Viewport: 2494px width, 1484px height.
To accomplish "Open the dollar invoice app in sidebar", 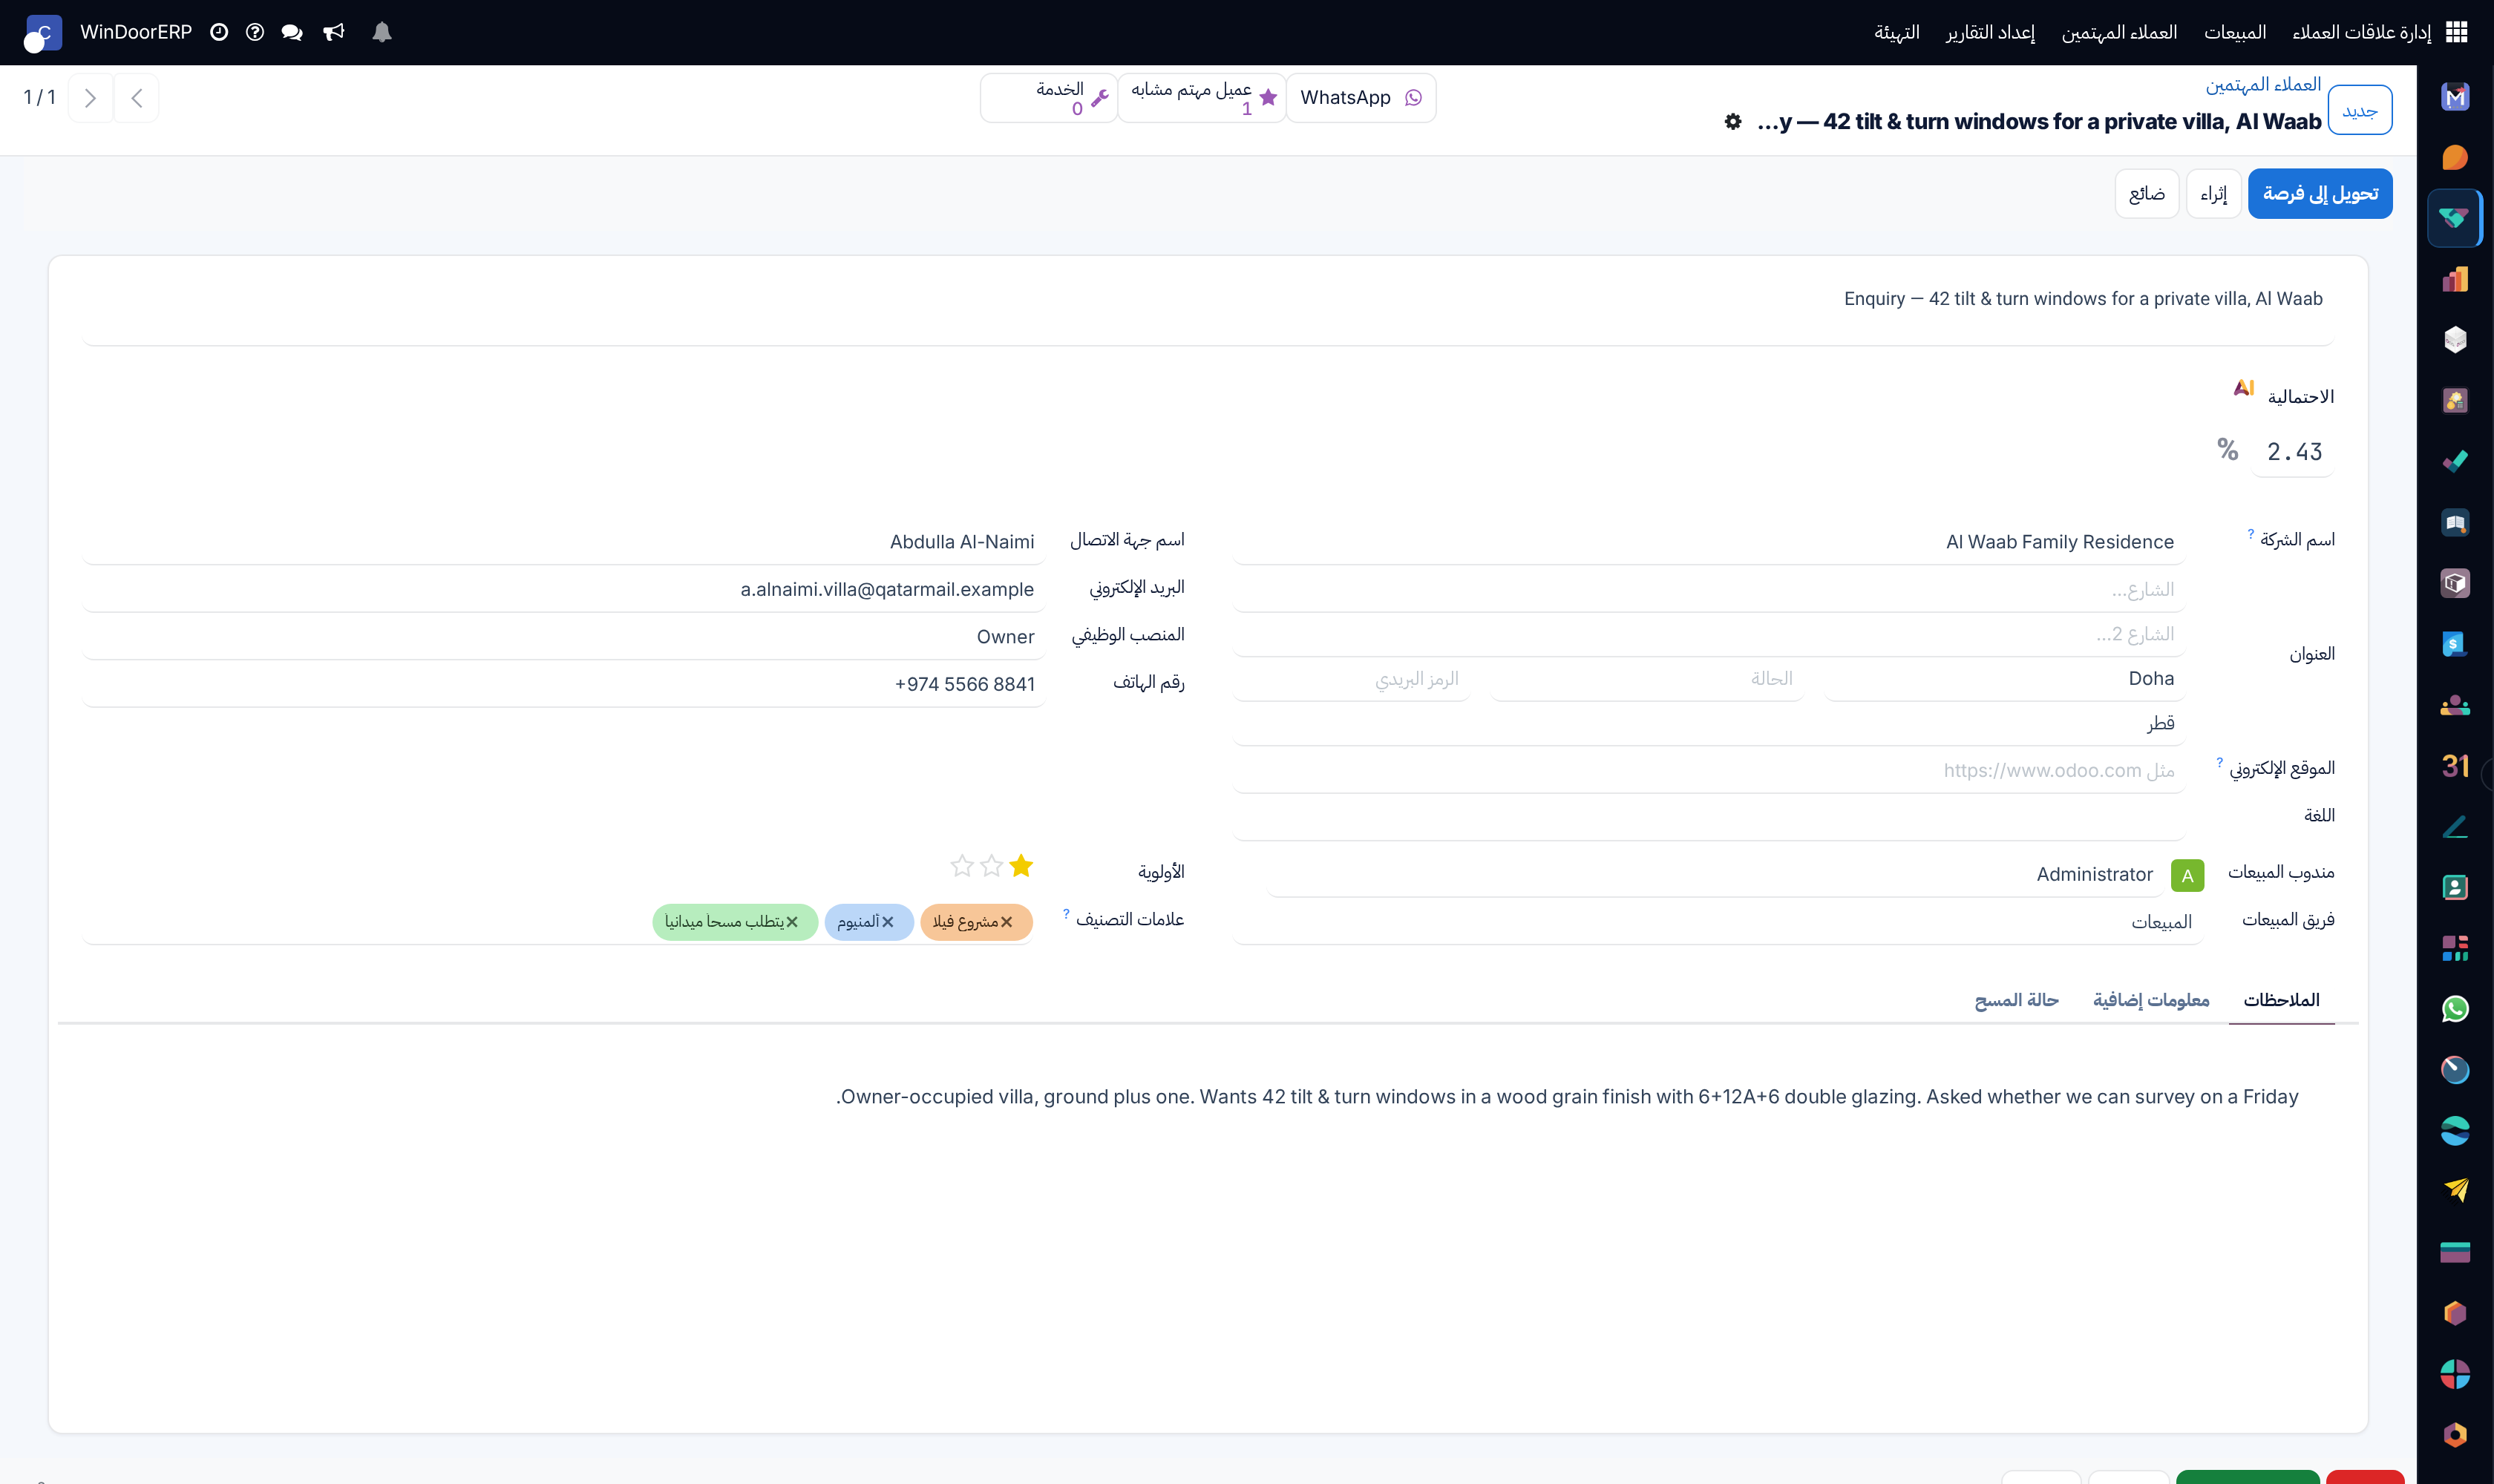I will 2454,644.
